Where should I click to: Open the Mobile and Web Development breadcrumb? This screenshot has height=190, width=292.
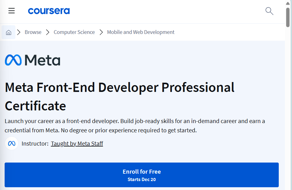(140, 32)
